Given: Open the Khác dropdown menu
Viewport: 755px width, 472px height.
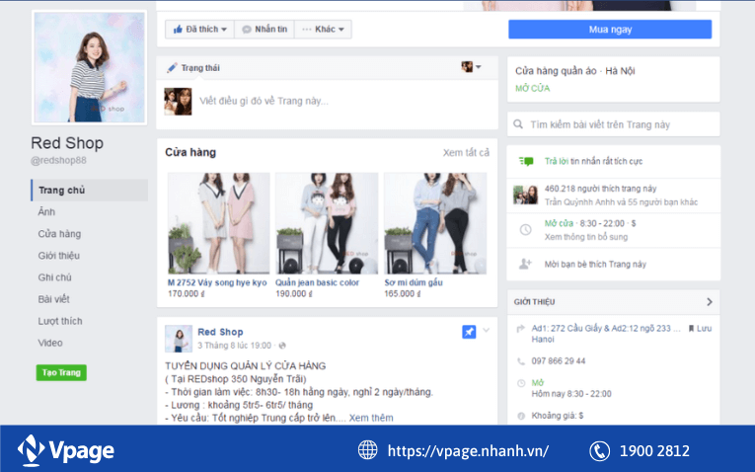Looking at the screenshot, I should (324, 30).
